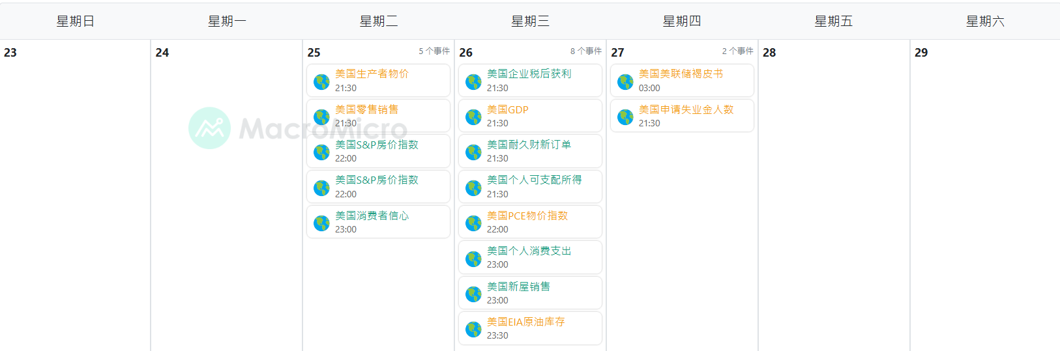Viewport: 1060px width, 351px height.
Task: Select the 星期三 column header
Action: pos(530,21)
